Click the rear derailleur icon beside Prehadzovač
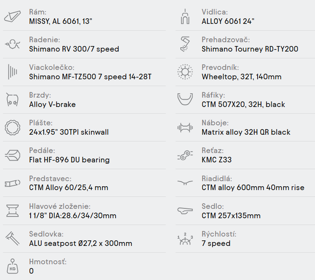This screenshot has height=280, width=315. (x=185, y=44)
